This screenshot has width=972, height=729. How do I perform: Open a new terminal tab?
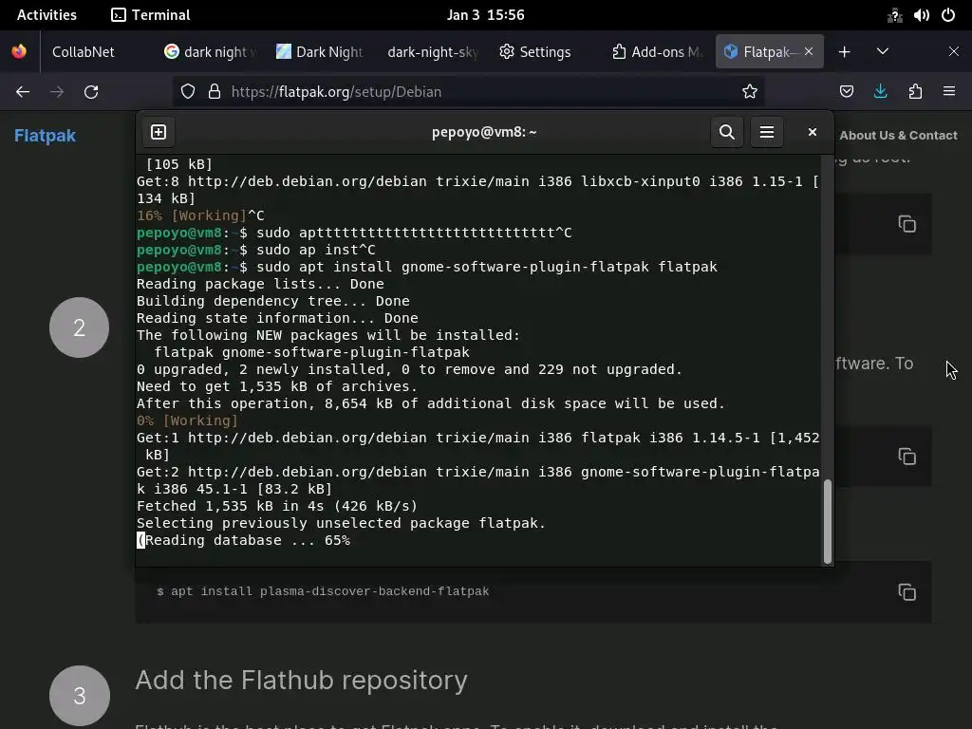(159, 132)
